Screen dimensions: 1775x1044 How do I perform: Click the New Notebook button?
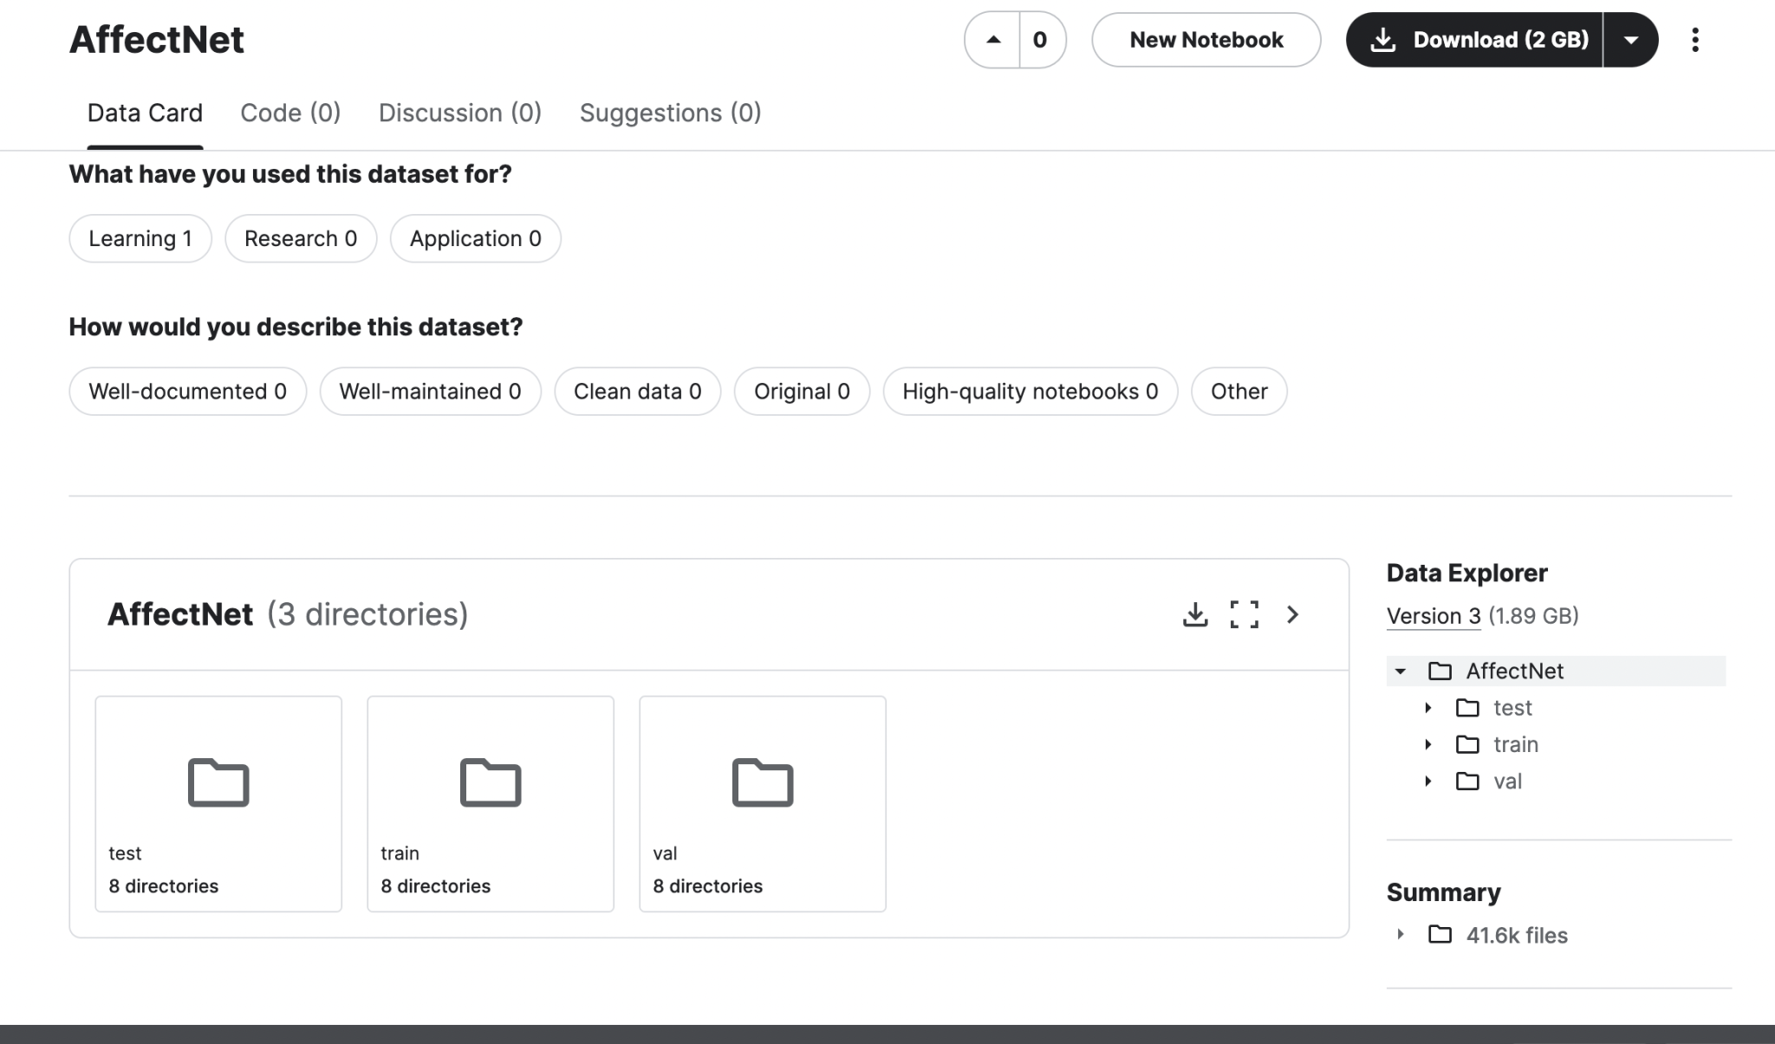tap(1206, 40)
